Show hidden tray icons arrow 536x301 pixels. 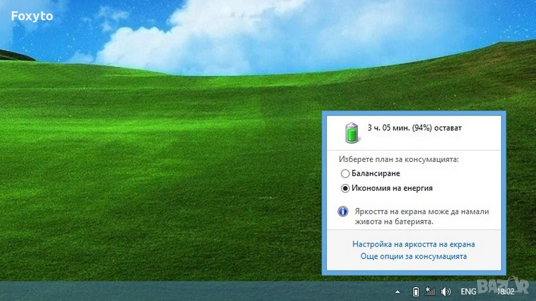398,292
